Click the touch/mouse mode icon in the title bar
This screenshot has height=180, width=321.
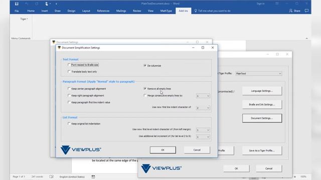(x=47, y=3)
